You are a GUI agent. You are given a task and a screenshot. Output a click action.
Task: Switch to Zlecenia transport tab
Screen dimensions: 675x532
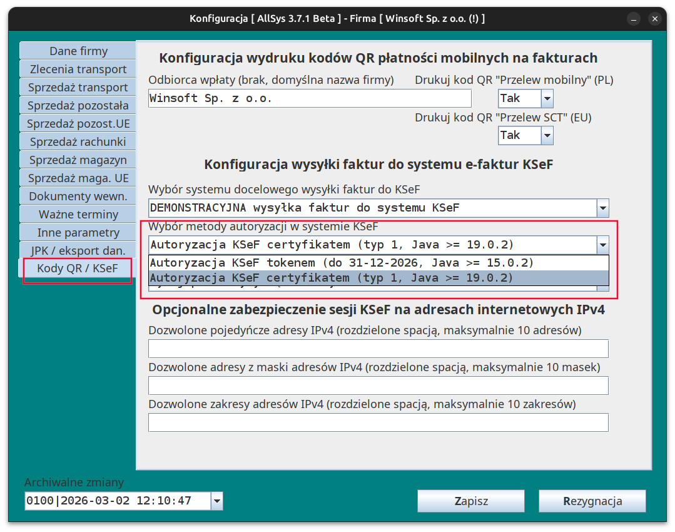pyautogui.click(x=78, y=69)
